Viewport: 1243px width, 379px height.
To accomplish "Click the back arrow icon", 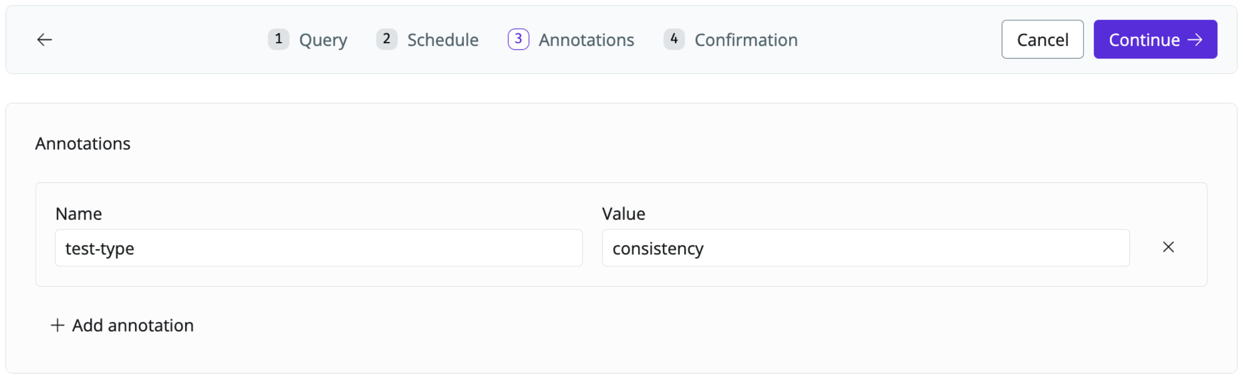I will tap(44, 40).
